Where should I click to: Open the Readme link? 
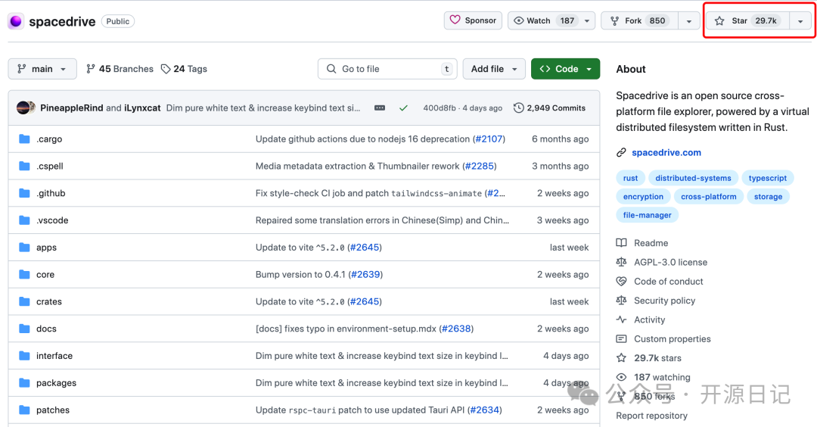pyautogui.click(x=651, y=243)
